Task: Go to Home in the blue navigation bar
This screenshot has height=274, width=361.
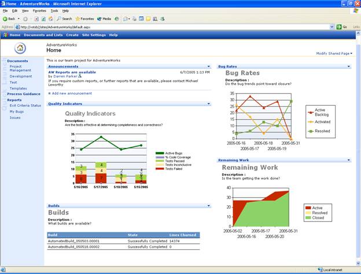Action: [x=15, y=35]
